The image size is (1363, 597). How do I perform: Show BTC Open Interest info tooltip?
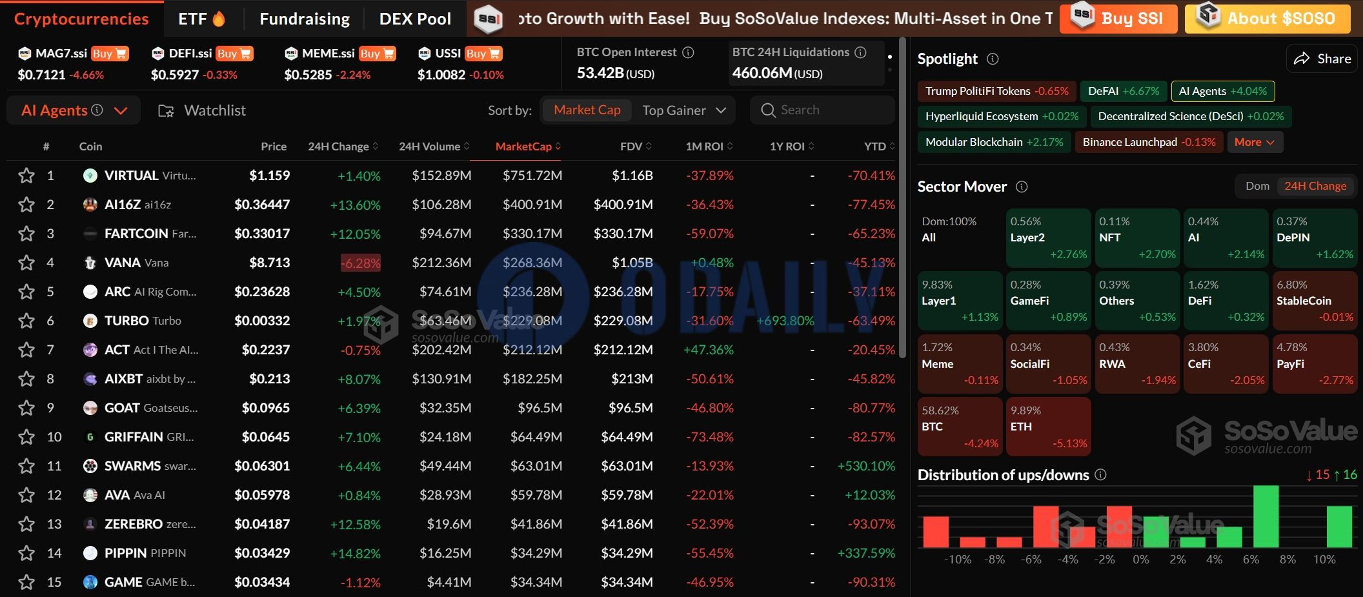point(689,52)
